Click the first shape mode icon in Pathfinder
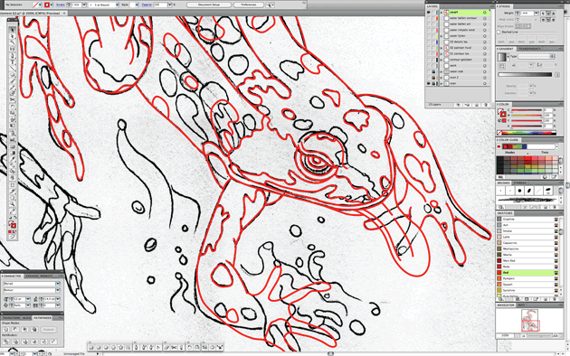 point(6,330)
